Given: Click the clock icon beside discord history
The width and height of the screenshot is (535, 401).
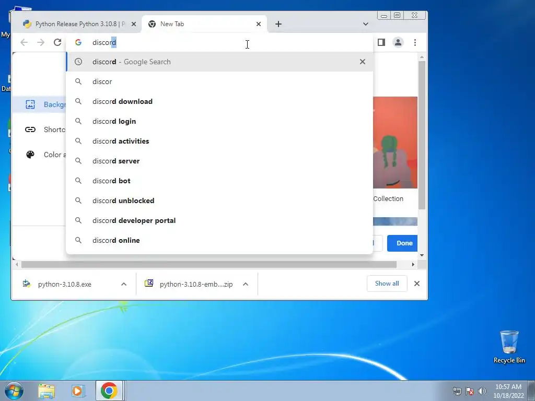Looking at the screenshot, I should pos(78,62).
